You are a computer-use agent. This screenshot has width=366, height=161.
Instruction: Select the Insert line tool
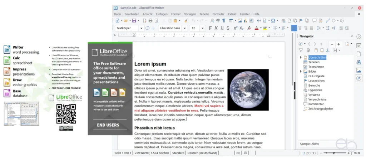coord(328,20)
